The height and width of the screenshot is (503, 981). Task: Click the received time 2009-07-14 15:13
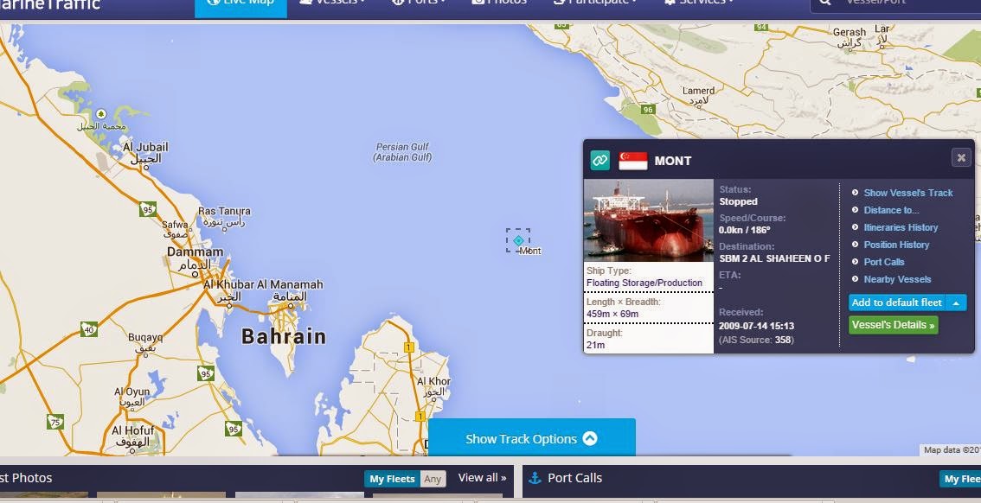(756, 326)
